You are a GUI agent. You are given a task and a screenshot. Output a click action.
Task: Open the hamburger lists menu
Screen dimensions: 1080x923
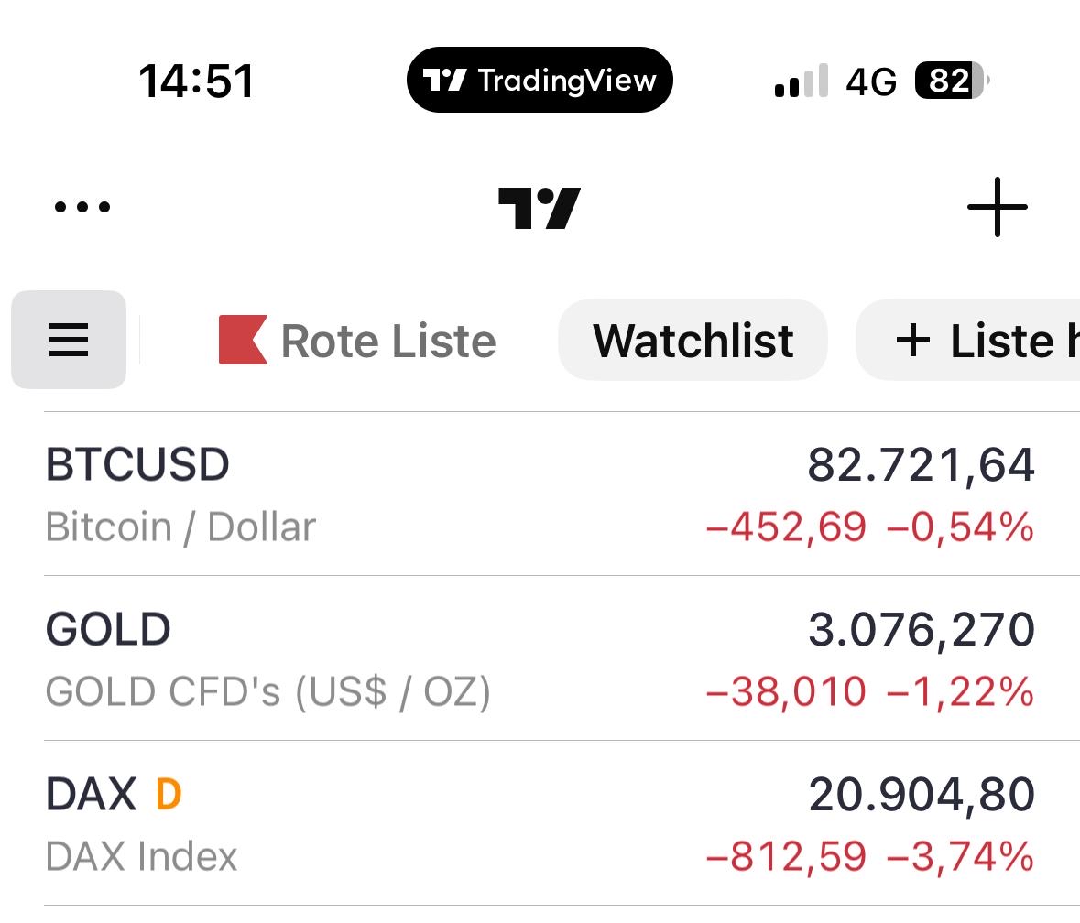click(x=69, y=340)
